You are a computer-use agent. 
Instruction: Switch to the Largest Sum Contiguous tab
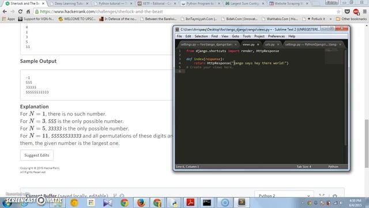pos(244,3)
